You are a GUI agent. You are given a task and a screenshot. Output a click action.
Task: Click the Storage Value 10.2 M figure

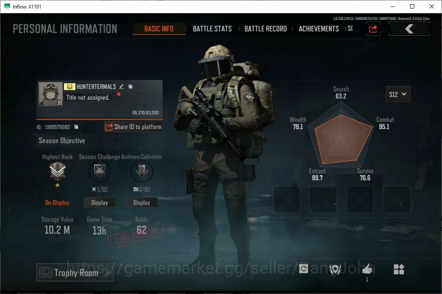[x=57, y=230]
